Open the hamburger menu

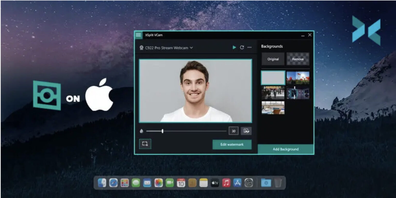coord(139,35)
